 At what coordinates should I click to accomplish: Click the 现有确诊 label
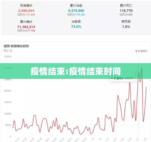point(26,6)
